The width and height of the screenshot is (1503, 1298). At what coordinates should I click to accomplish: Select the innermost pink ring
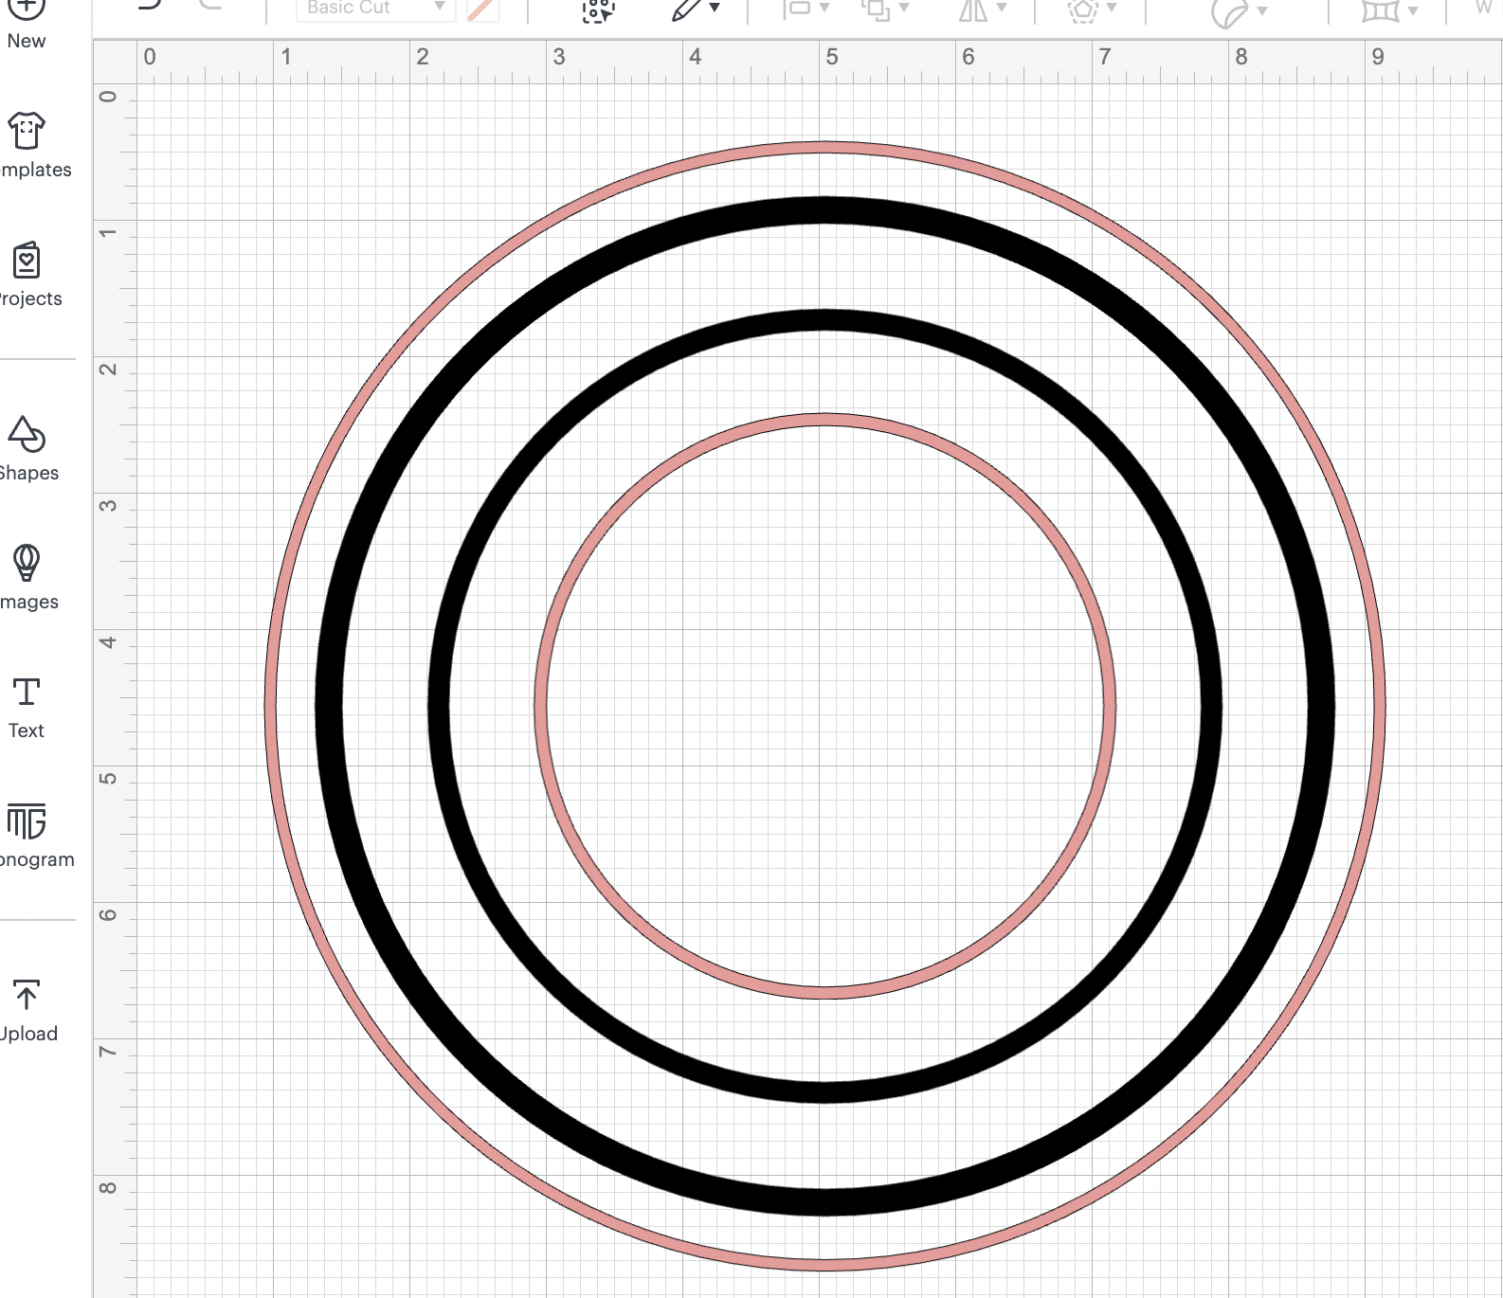coord(825,420)
